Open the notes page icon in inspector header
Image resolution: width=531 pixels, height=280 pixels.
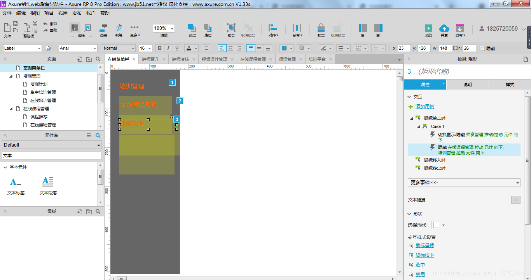[526, 59]
